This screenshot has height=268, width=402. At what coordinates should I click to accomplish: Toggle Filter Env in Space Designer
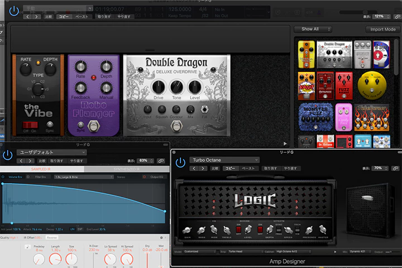[x=28, y=177]
